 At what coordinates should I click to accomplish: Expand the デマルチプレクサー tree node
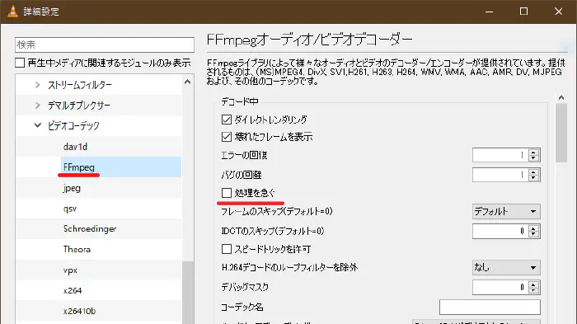tap(37, 106)
